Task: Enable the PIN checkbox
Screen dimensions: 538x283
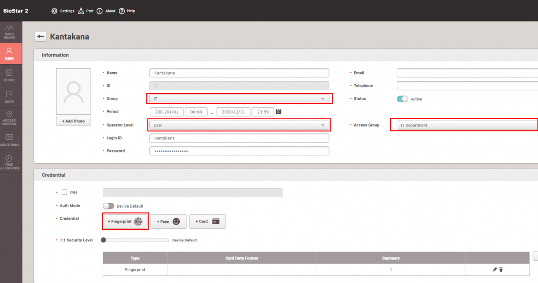Action: pos(65,192)
